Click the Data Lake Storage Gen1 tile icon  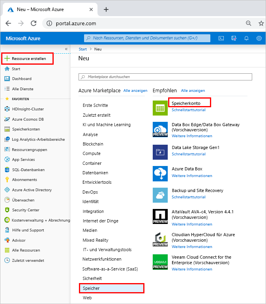[x=160, y=152]
